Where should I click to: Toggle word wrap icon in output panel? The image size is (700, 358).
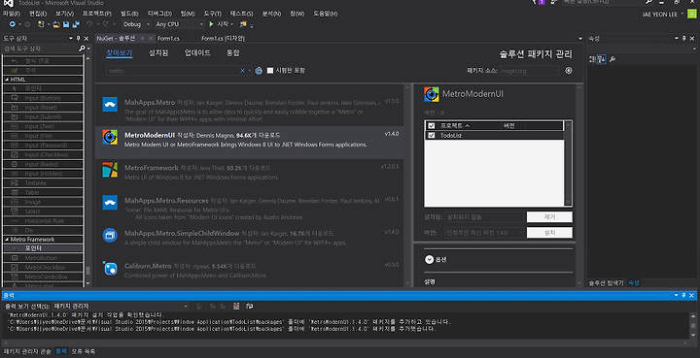pos(250,306)
